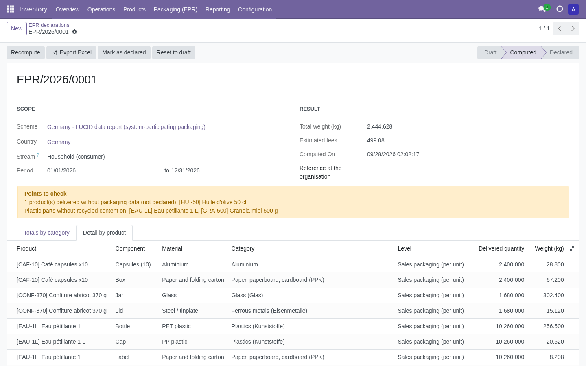The width and height of the screenshot is (586, 366).
Task: Open the conversations chat icon
Action: click(542, 9)
